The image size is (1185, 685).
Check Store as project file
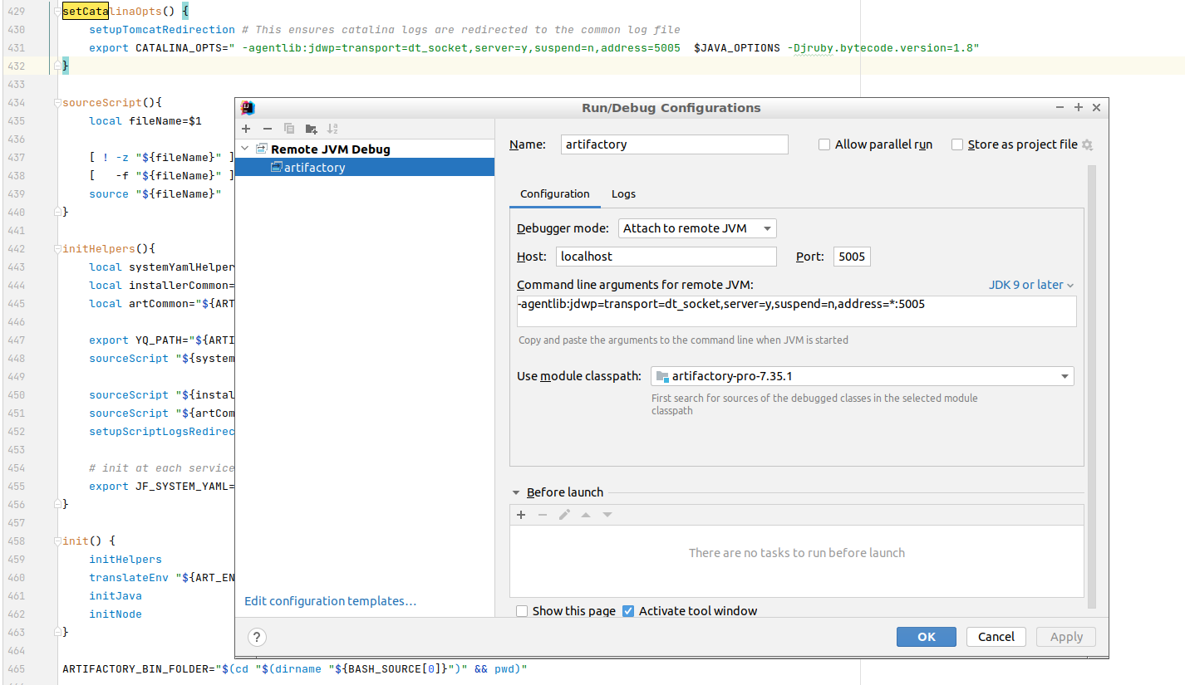tap(957, 144)
